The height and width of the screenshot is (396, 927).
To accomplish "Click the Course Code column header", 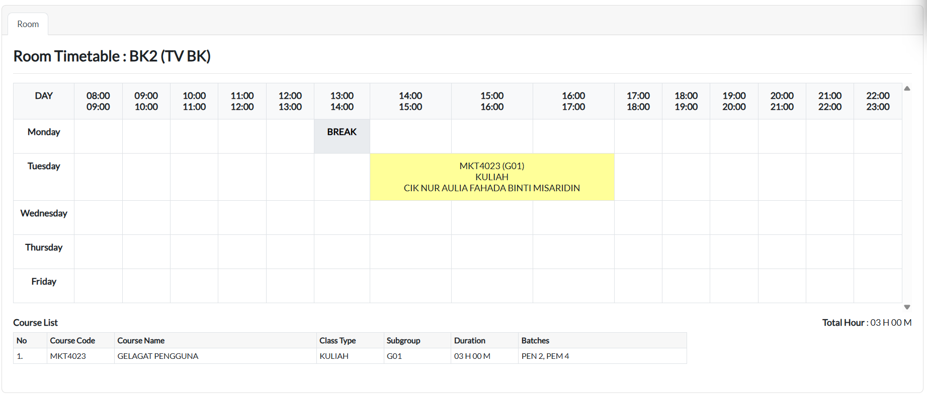I will (72, 340).
